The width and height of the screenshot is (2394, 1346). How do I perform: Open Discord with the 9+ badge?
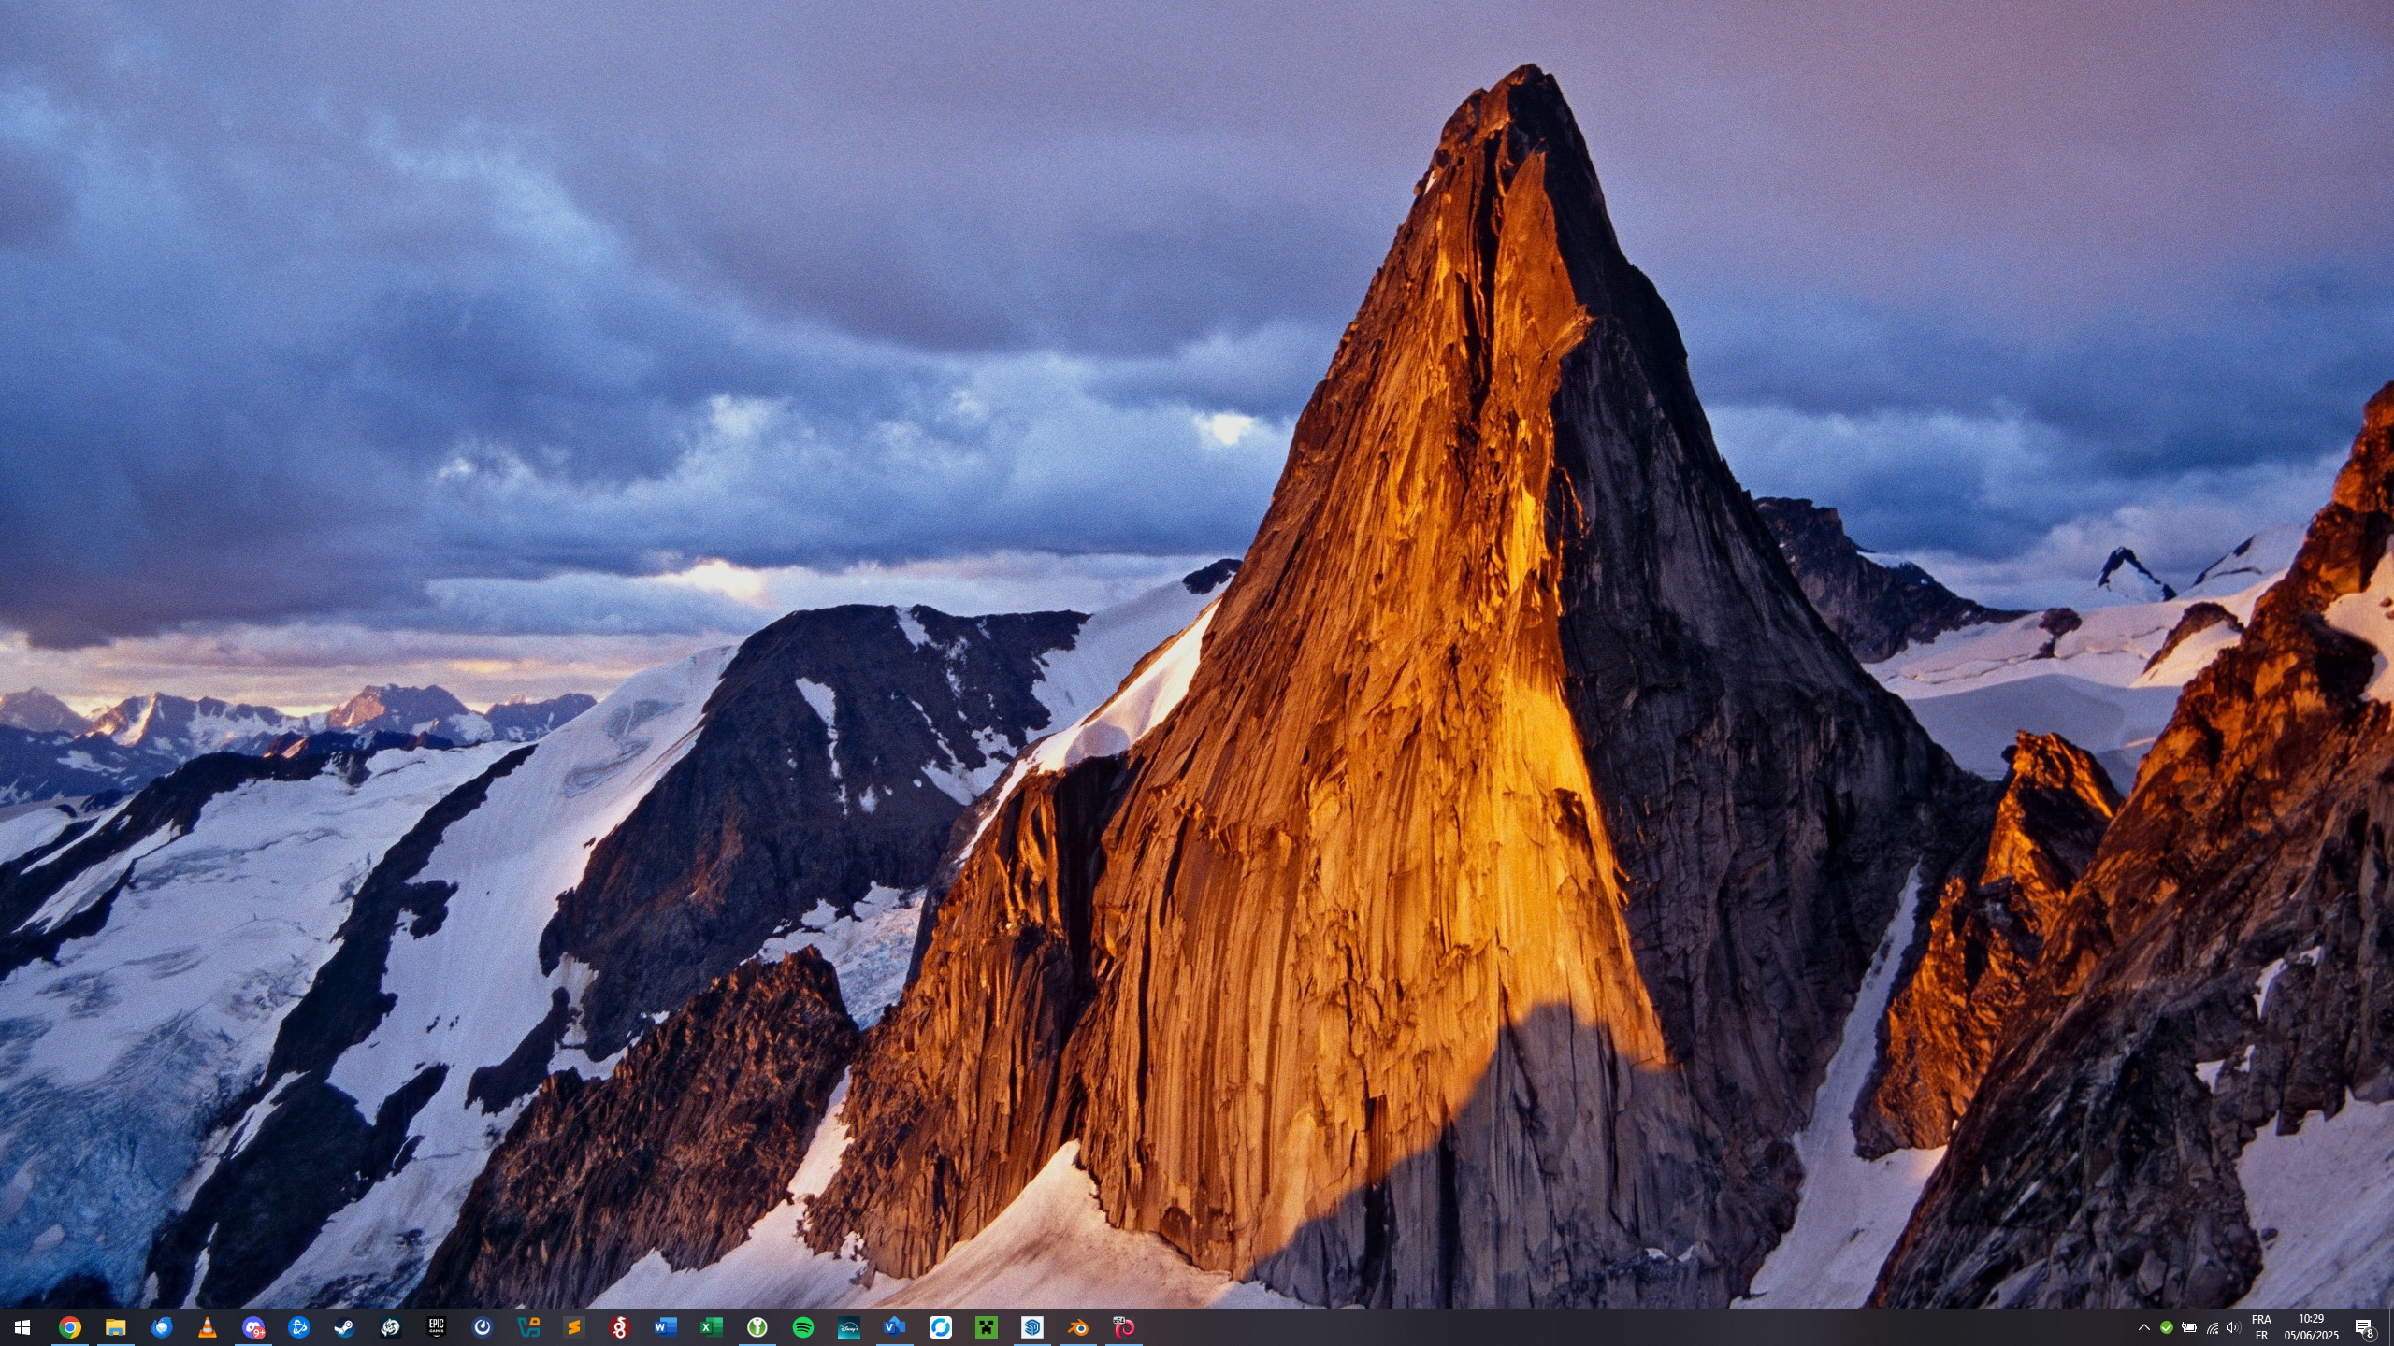[253, 1327]
